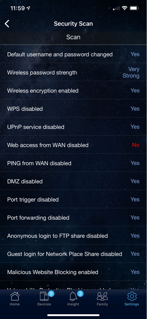This screenshot has width=147, height=319.
Task: Tap the back arrow icon
Action: click(7, 24)
